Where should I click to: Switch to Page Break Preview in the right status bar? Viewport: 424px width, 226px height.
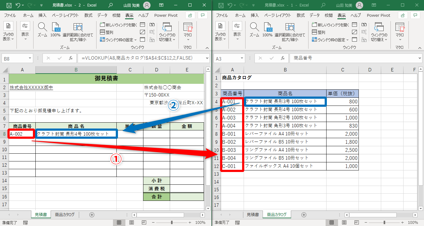pos(356,223)
